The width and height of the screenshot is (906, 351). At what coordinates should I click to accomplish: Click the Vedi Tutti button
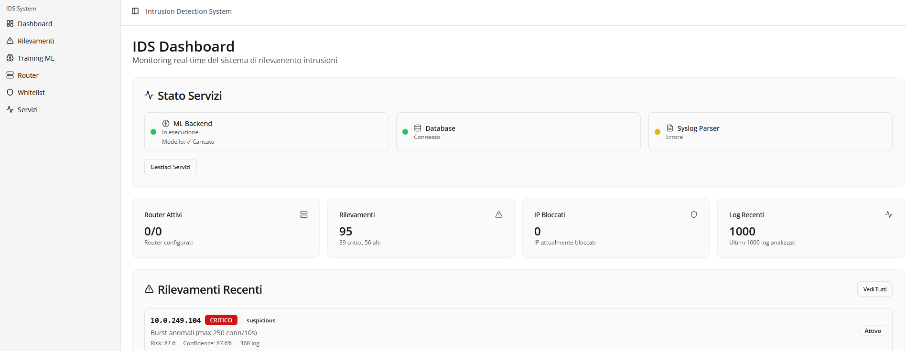click(874, 289)
